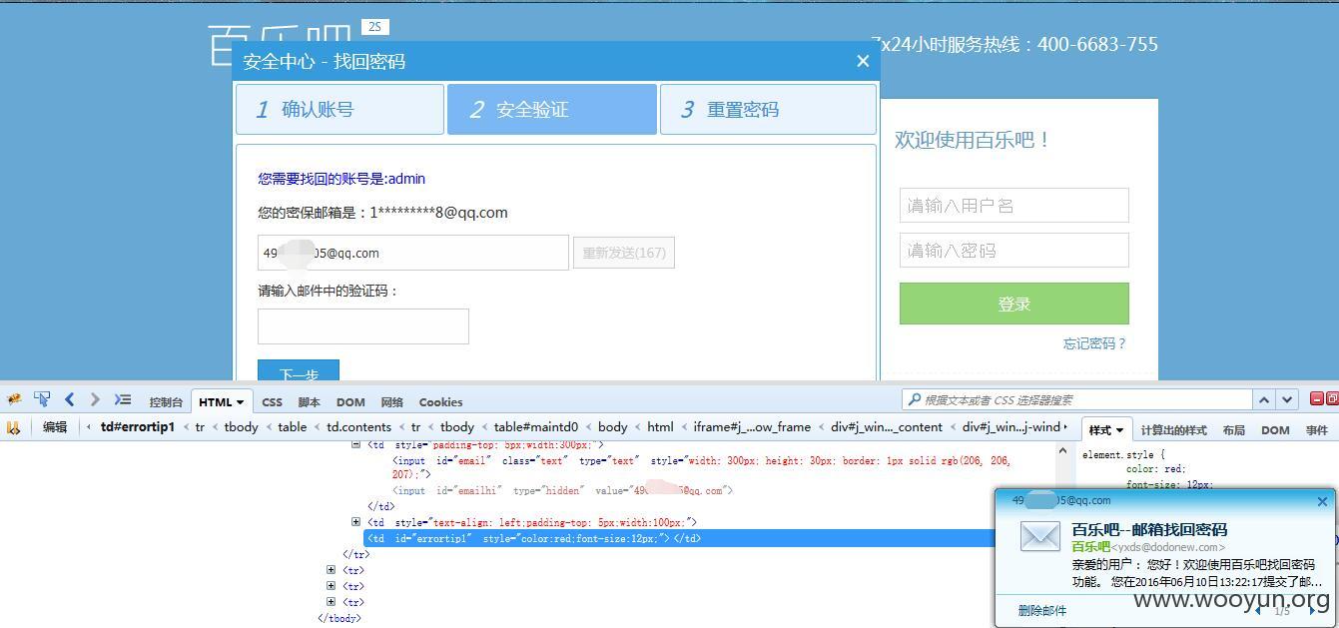Select the highlighted td id=errortip1 line
1339x628 pixels.
point(679,538)
